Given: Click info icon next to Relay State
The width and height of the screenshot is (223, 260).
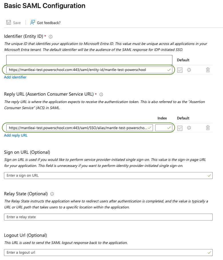Looking at the screenshot, I should coord(52,194).
